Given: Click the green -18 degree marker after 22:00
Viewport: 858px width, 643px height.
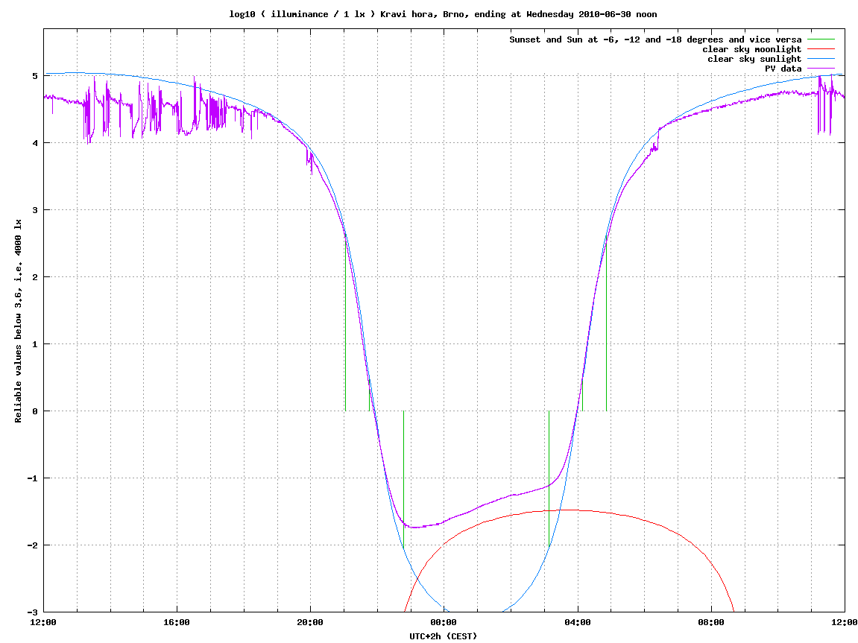Looking at the screenshot, I should click(x=403, y=478).
